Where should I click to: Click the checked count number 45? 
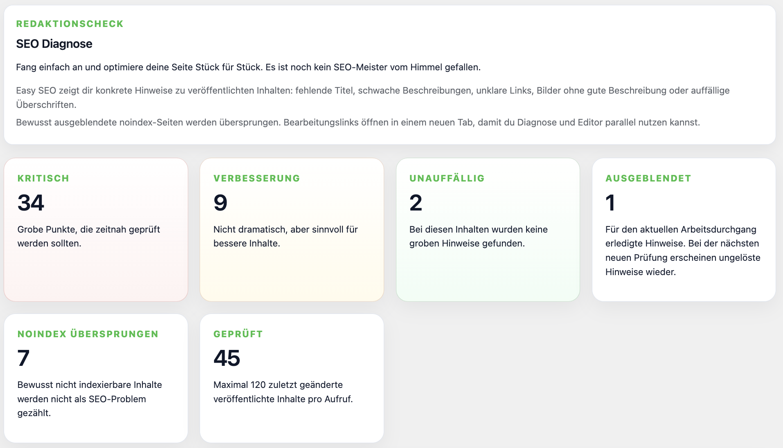point(227,358)
